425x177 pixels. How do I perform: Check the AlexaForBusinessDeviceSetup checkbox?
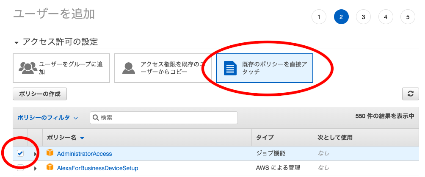click(20, 168)
